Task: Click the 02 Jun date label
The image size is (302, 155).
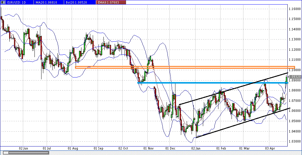Action: [x=23, y=148]
